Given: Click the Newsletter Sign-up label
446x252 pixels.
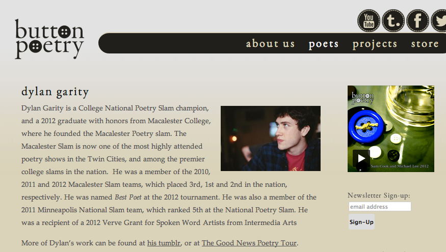Looking at the screenshot, I should click(x=379, y=195).
